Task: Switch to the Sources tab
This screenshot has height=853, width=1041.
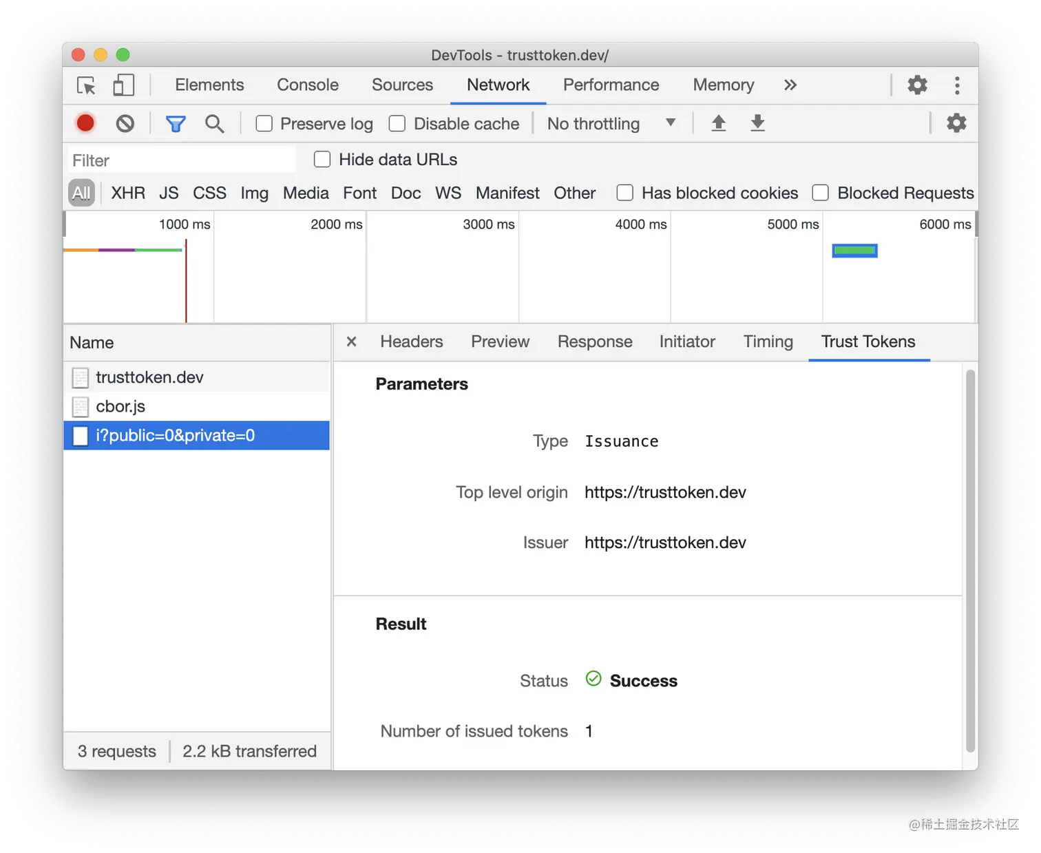Action: (x=403, y=85)
